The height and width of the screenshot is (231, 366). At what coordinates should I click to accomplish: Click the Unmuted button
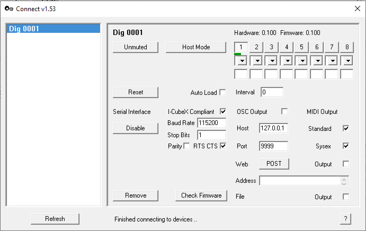coord(135,47)
